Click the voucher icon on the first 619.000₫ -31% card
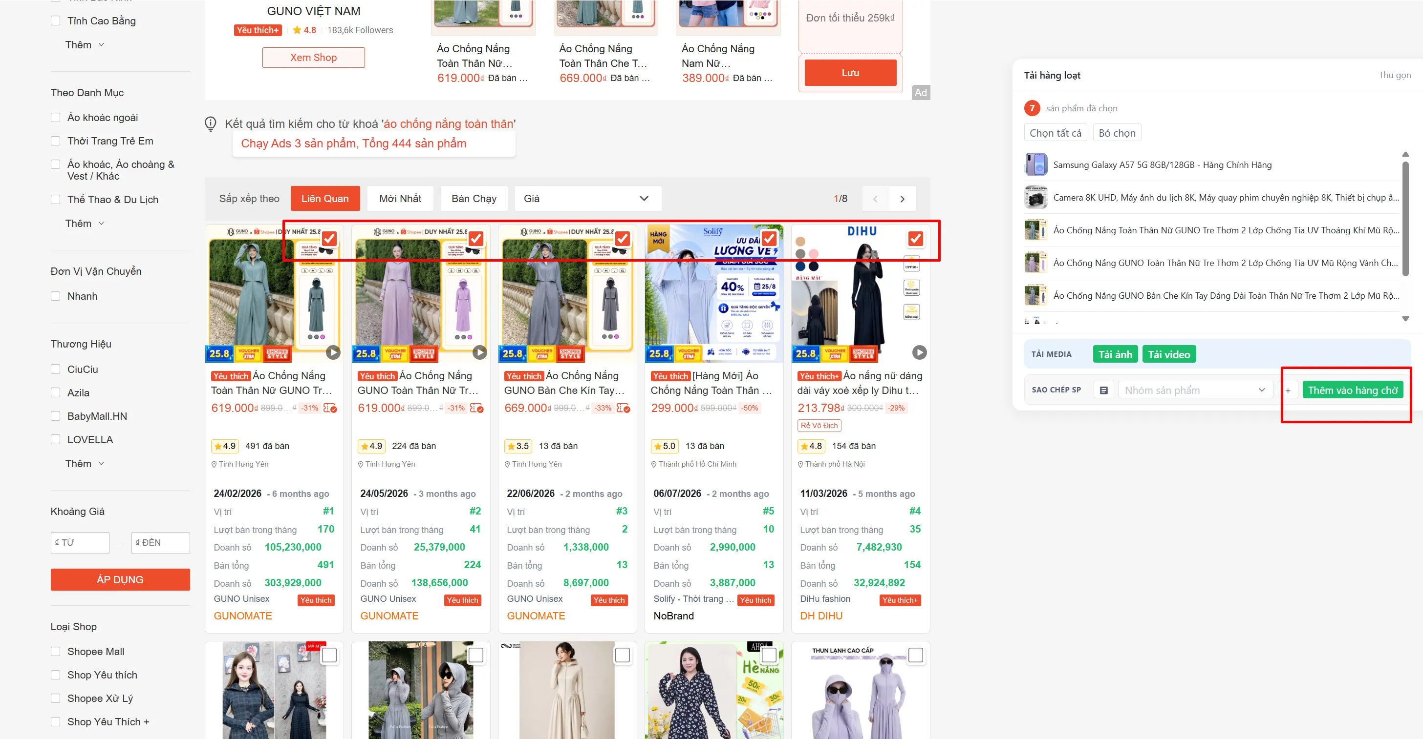The image size is (1423, 739). 330,408
